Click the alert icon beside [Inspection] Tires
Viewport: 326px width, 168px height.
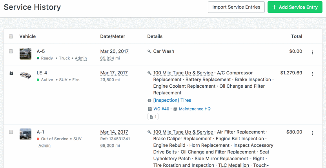coord(149,101)
